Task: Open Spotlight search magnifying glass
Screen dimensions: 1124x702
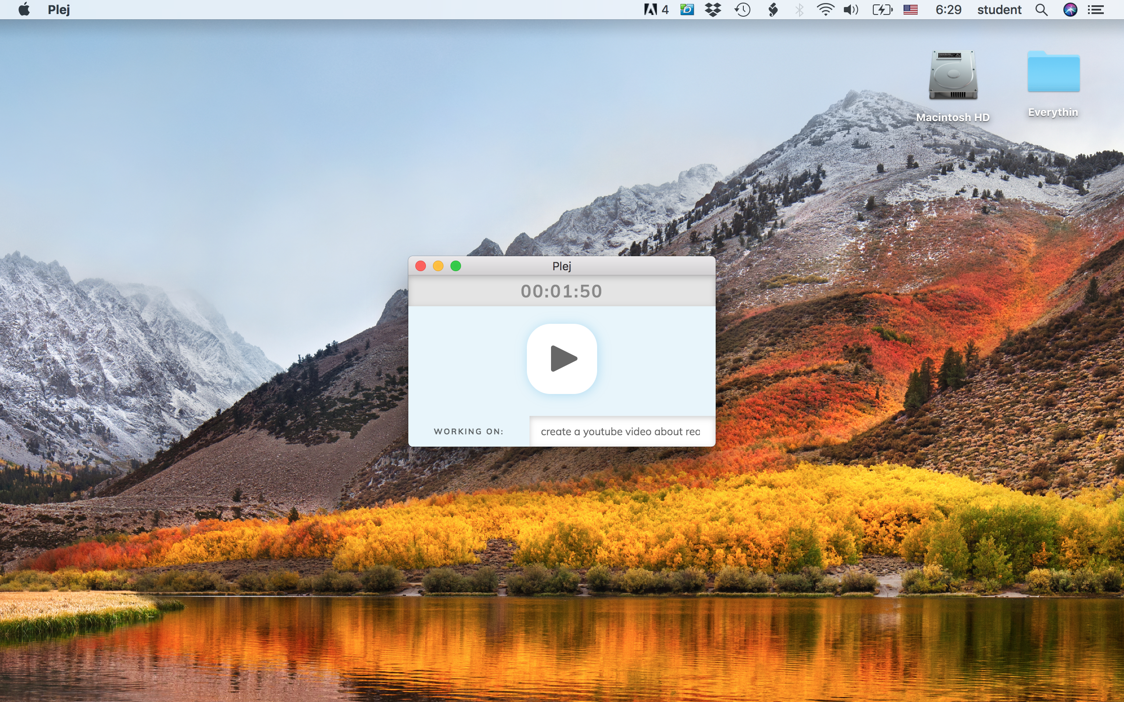Action: click(x=1041, y=10)
